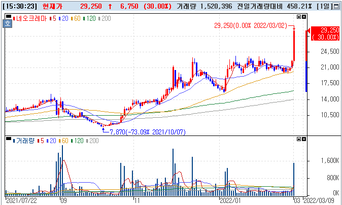
Task: Click the price change 6,750
Action: pos(129,6)
